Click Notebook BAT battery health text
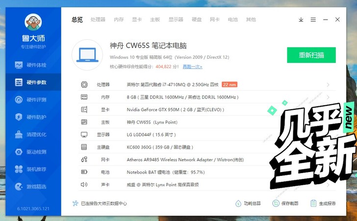 (x=166, y=172)
